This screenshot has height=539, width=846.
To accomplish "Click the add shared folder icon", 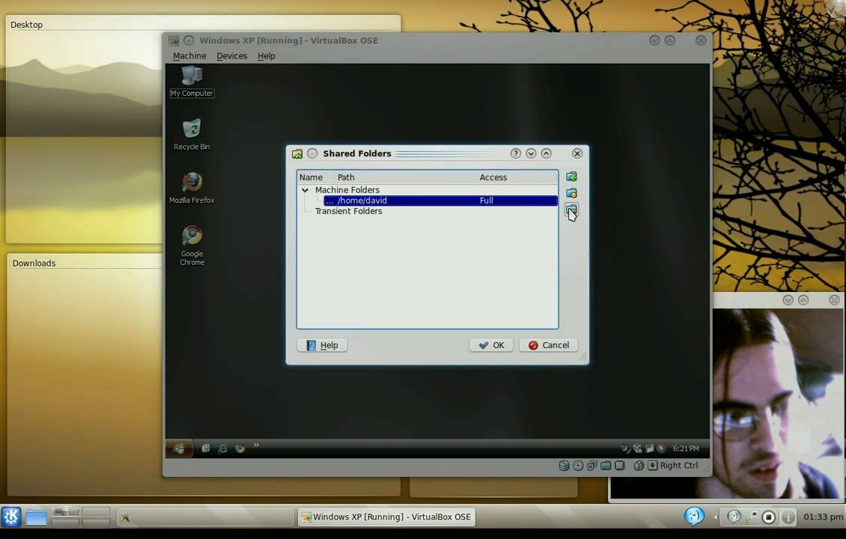I will point(571,177).
